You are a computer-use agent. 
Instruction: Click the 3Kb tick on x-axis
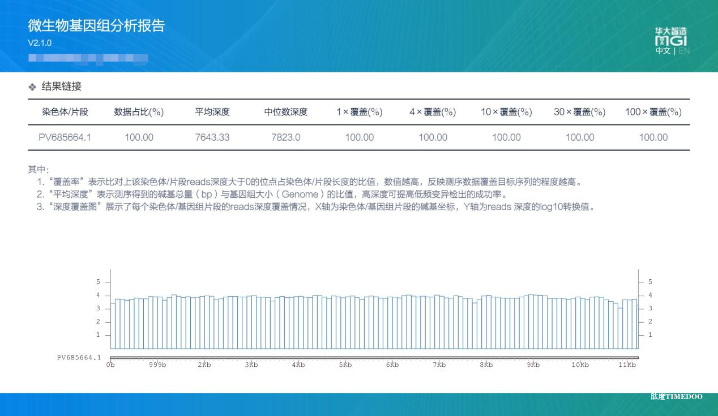click(x=251, y=365)
